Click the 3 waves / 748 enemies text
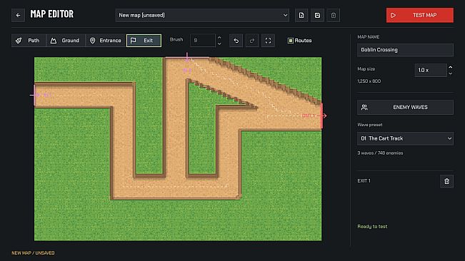The width and height of the screenshot is (465, 261). pyautogui.click(x=380, y=153)
